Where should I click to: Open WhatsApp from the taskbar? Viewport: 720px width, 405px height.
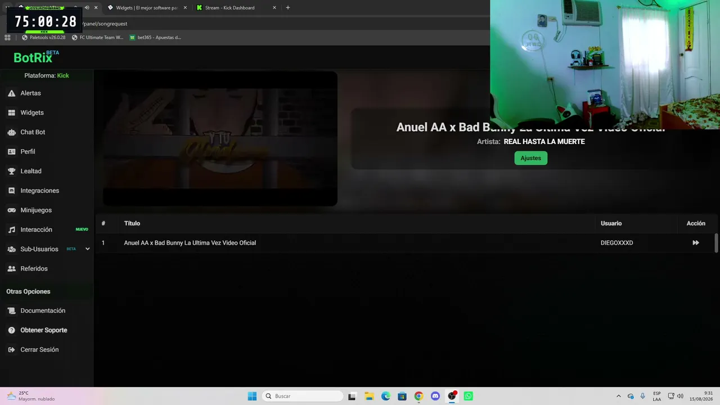[x=469, y=396]
